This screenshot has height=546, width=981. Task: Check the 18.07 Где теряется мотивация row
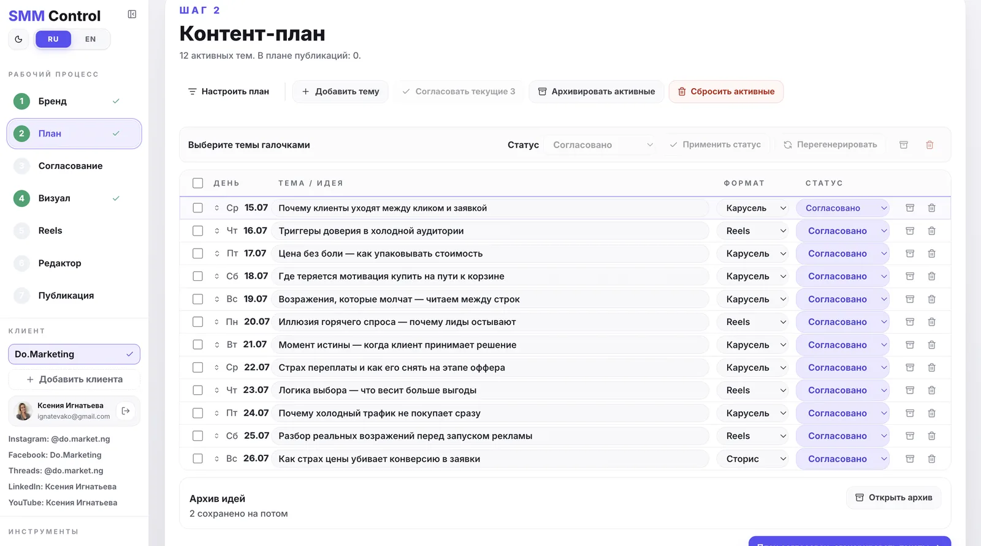pyautogui.click(x=197, y=276)
